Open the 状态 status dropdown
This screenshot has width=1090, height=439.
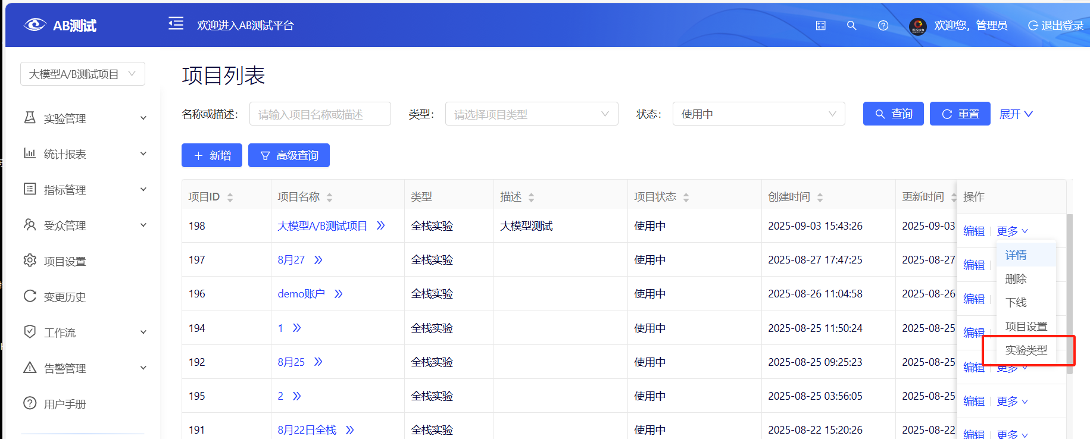[x=758, y=114]
